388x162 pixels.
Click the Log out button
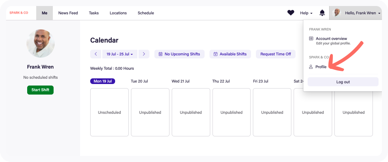click(x=343, y=82)
